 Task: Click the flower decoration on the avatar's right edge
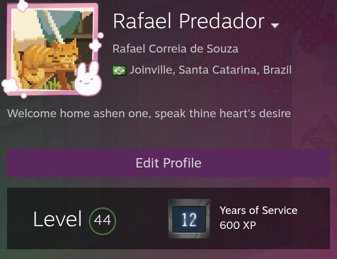tap(95, 45)
